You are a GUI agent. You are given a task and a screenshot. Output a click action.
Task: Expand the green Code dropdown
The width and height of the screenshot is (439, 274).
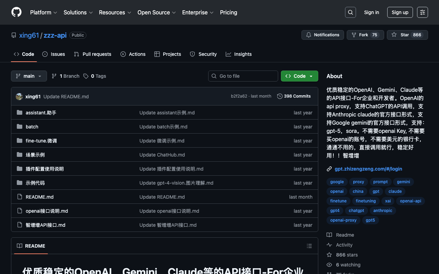[x=299, y=76]
